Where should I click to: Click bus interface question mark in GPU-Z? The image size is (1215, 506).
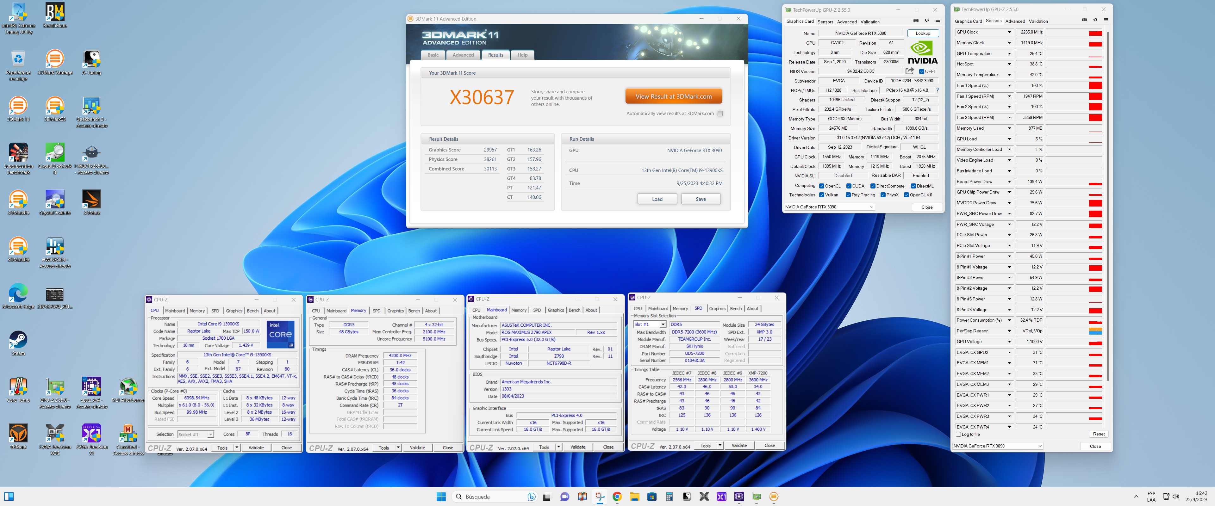pyautogui.click(x=937, y=90)
